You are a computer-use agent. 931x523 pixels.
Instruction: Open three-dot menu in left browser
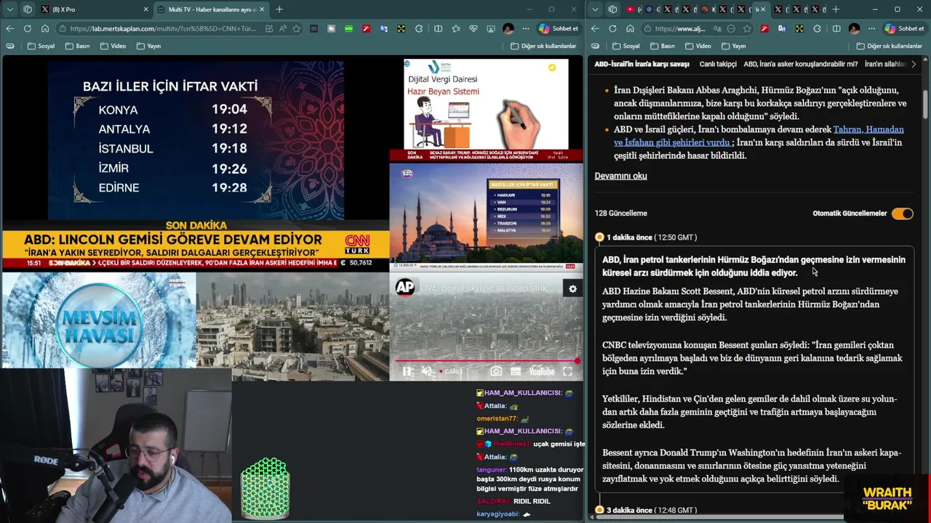(525, 28)
